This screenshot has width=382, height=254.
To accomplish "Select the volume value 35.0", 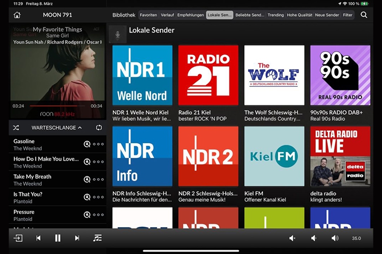I will pyautogui.click(x=356, y=238).
